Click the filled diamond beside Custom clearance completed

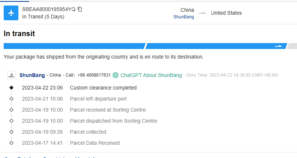[x=11, y=88]
